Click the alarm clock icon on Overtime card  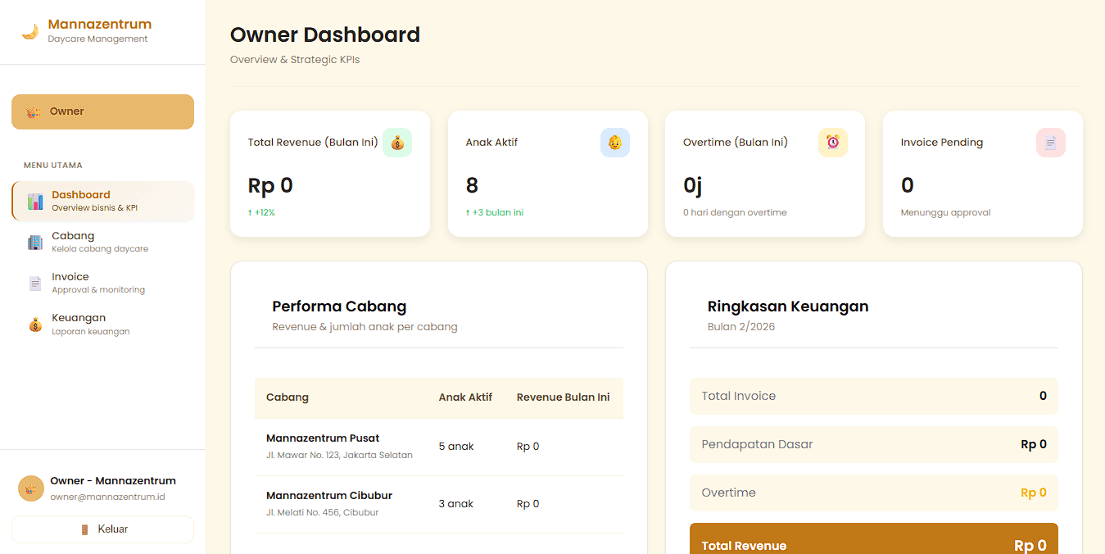pos(832,143)
